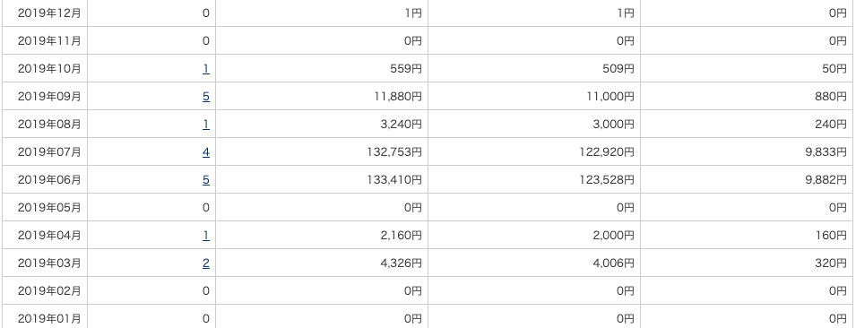Image resolution: width=856 pixels, height=328 pixels.
Task: Open the 2019年03月 count link showing 2
Action: click(206, 263)
